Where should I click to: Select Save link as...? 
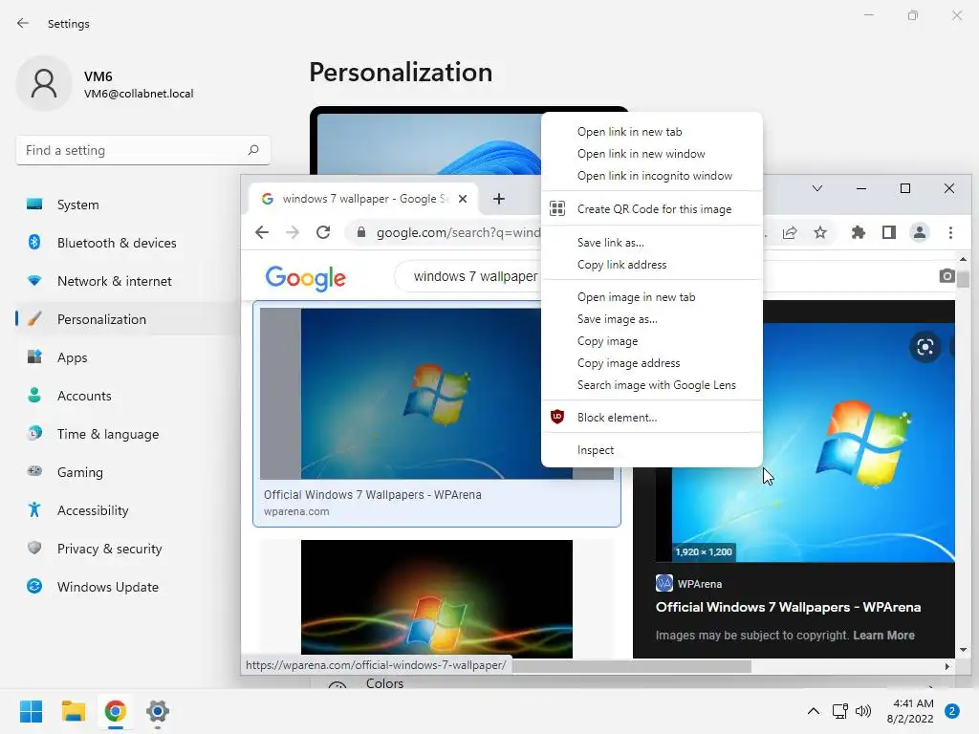pyautogui.click(x=652, y=242)
